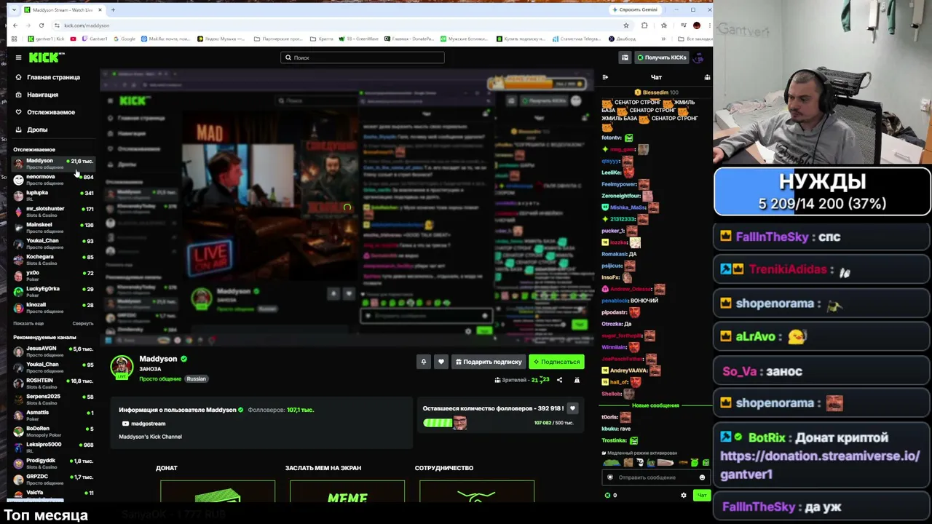This screenshot has width=932, height=524.
Task: Click the Спросить Gemini button
Action: [x=636, y=9]
